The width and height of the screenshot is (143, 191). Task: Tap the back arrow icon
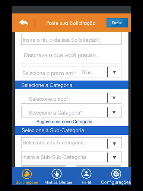click(24, 22)
